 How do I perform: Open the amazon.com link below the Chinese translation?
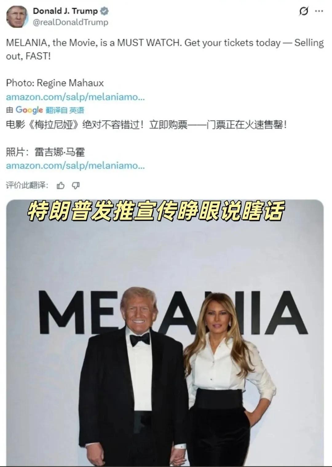coord(75,166)
